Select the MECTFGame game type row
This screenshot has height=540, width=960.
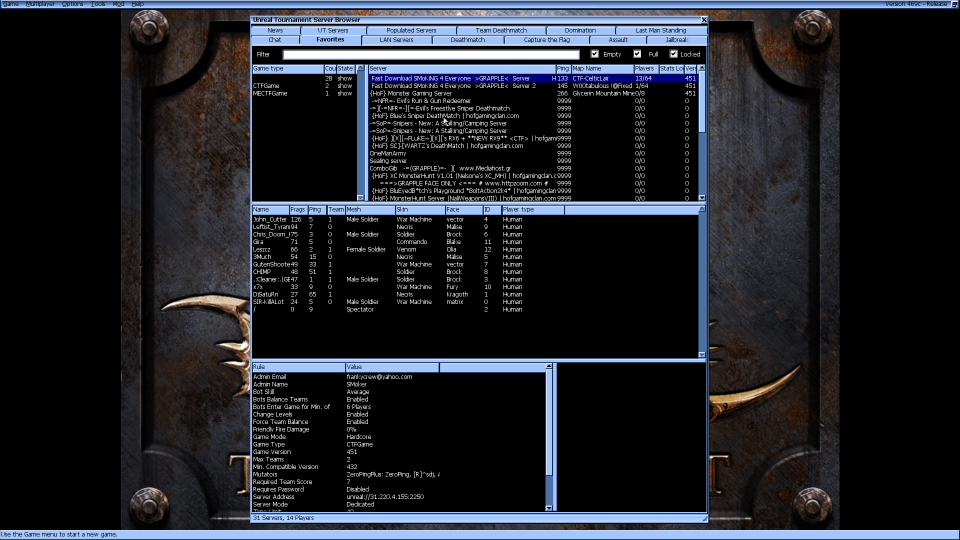[x=304, y=93]
